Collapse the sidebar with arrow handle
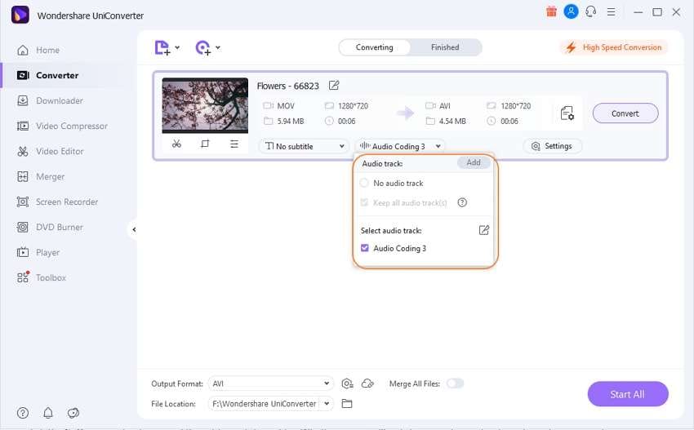 tap(134, 229)
